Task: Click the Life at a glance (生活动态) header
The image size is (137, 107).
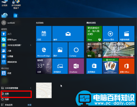Action: click(40, 23)
